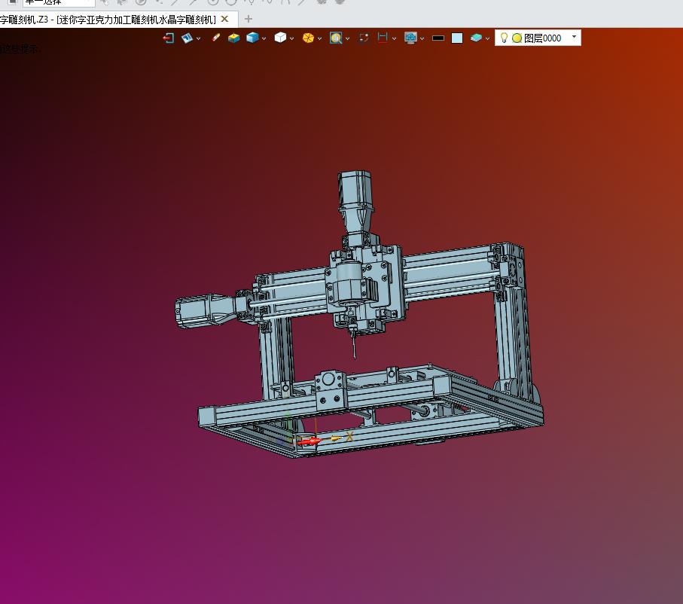This screenshot has width=683, height=604.
Task: Click the black color swatch
Action: coord(438,38)
